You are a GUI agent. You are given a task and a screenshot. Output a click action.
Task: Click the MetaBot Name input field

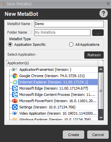[69, 24]
